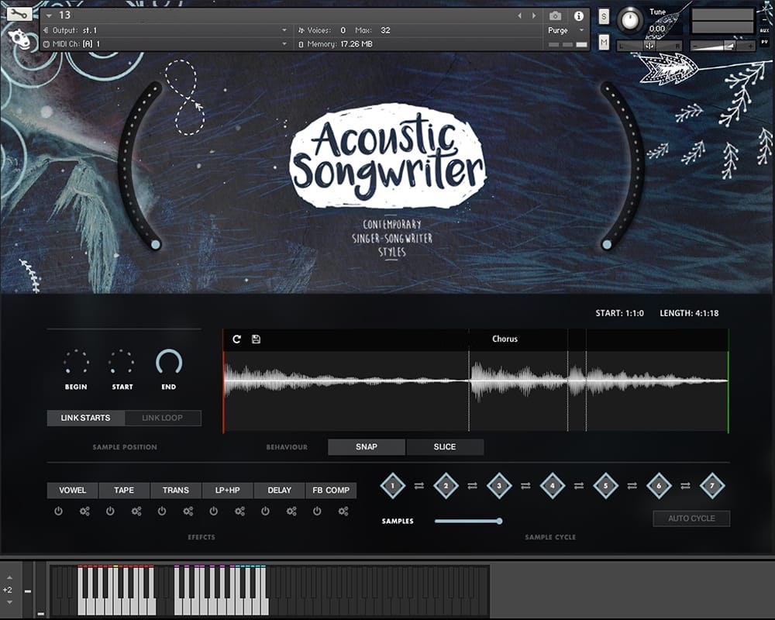Open the Output st. 1 dropdown
Image resolution: width=775 pixels, height=620 pixels.
[x=284, y=30]
